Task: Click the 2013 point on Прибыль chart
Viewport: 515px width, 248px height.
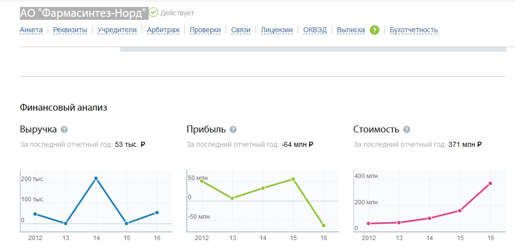Action: (232, 198)
